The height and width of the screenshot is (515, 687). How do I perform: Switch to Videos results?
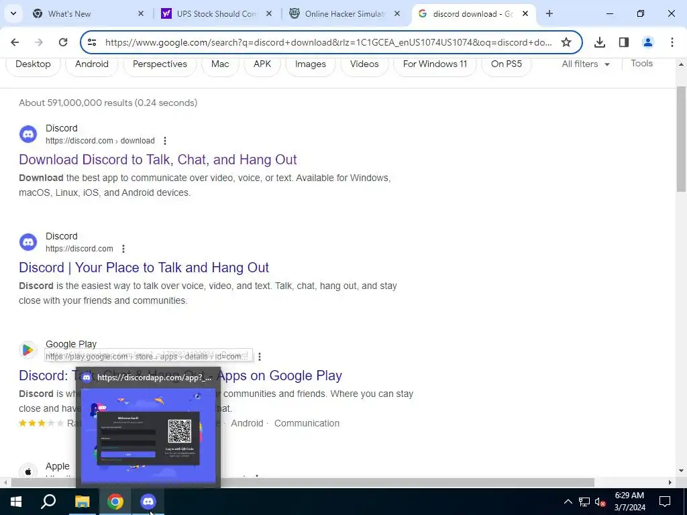coord(364,64)
